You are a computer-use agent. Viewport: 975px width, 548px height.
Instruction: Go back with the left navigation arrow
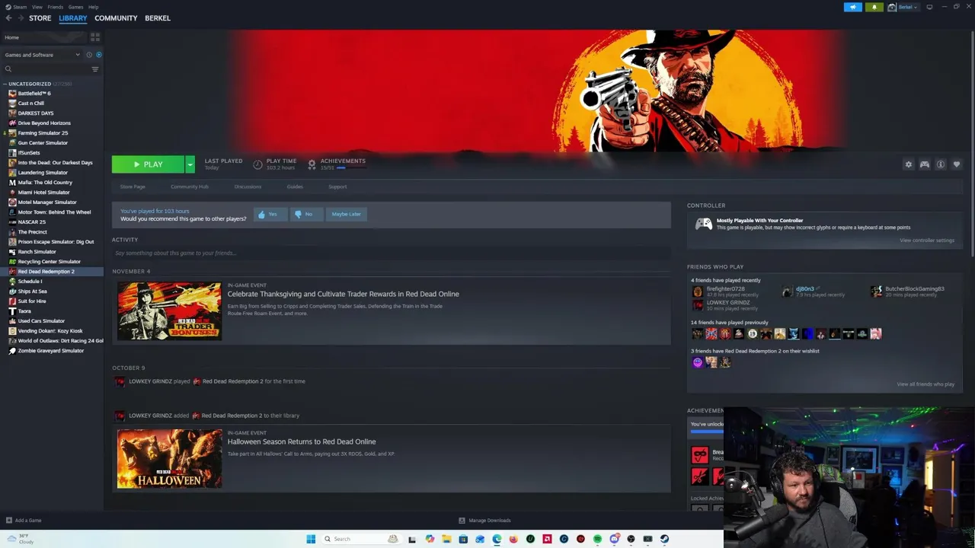(x=9, y=18)
